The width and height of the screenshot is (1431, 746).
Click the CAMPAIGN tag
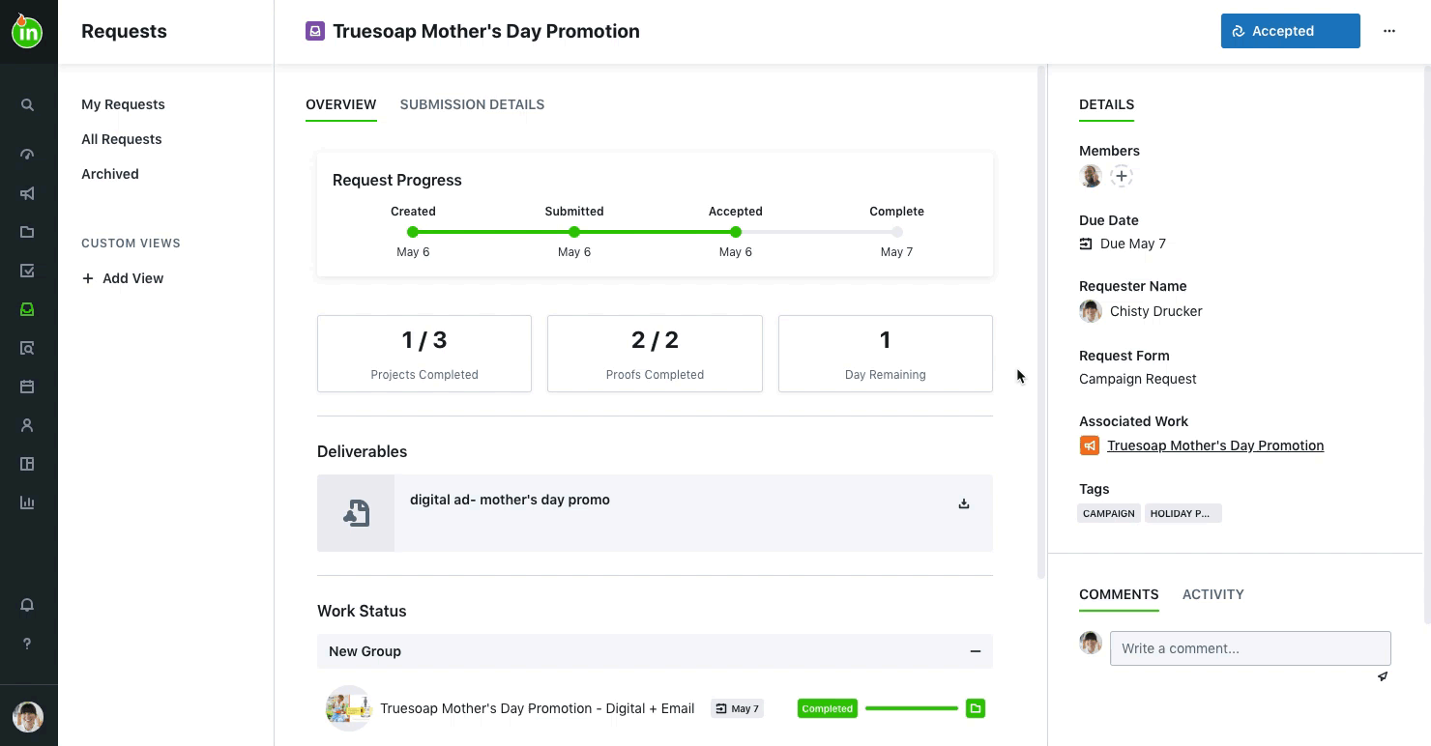[1109, 513]
